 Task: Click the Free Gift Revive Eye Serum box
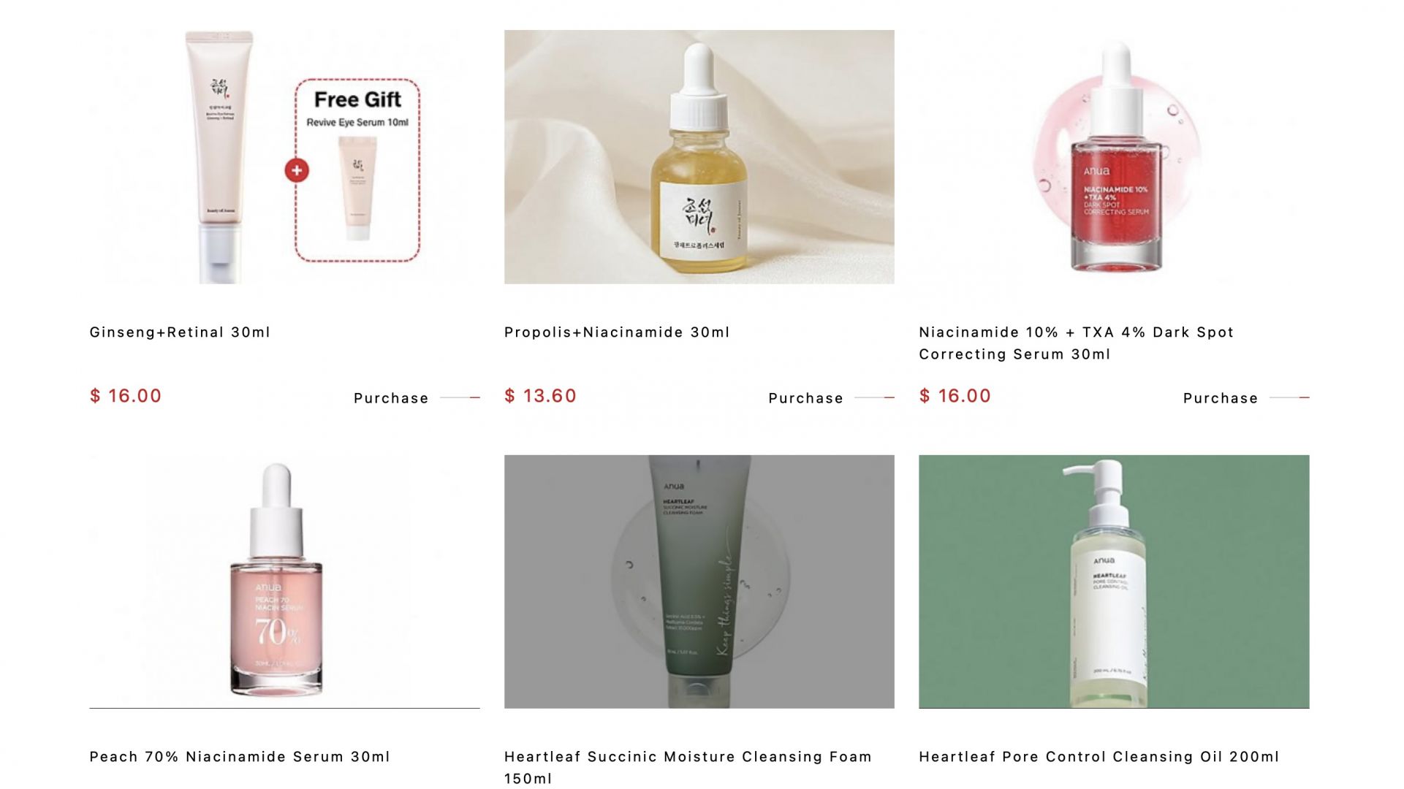(357, 169)
